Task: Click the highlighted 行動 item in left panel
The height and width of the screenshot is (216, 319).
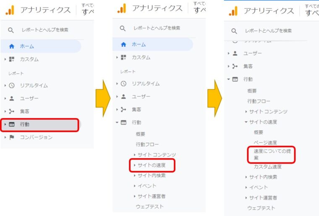Action: pos(39,124)
